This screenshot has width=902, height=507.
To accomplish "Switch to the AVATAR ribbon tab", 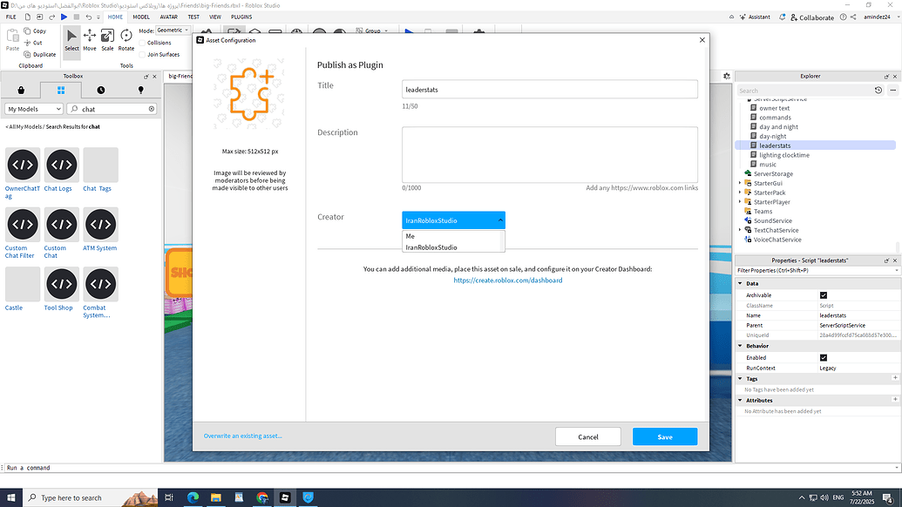I will [168, 17].
